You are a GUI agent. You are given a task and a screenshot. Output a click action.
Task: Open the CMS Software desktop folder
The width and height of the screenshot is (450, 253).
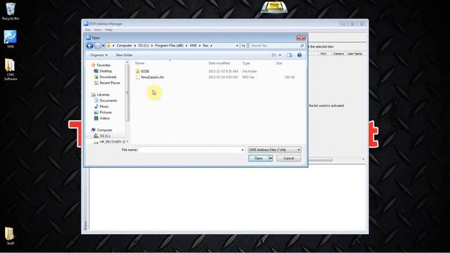(x=11, y=69)
